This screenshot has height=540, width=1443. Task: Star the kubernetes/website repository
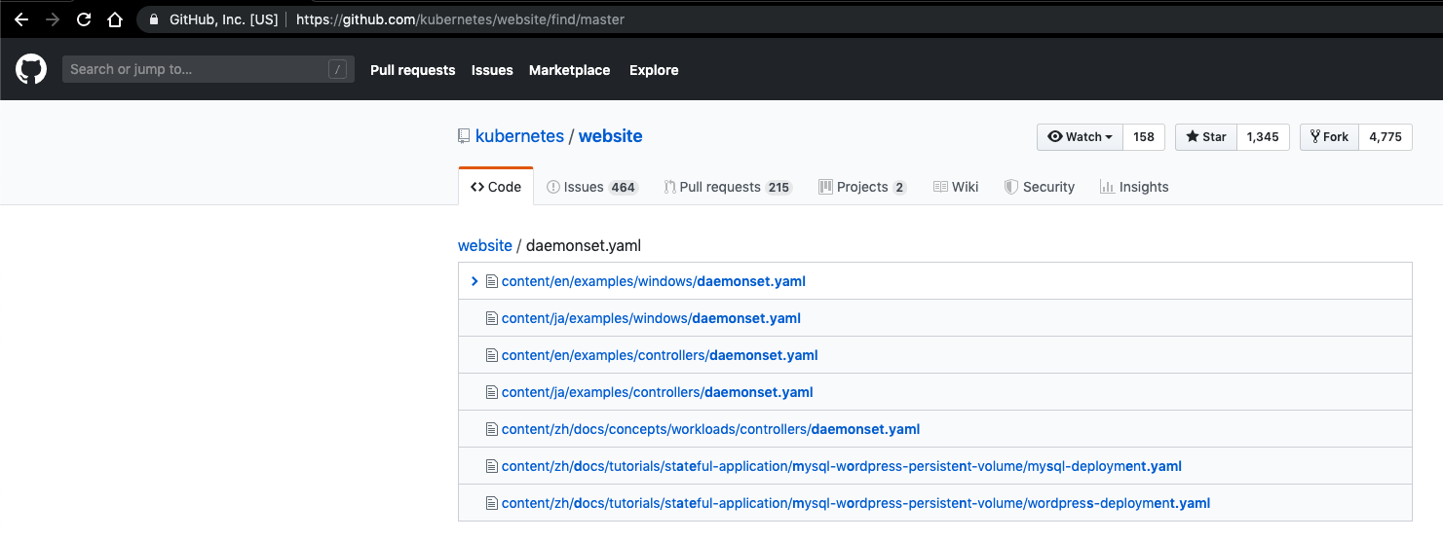tap(1206, 137)
